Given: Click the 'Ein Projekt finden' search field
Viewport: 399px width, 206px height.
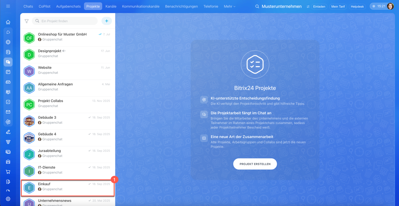Looking at the screenshot, I should pyautogui.click(x=65, y=21).
